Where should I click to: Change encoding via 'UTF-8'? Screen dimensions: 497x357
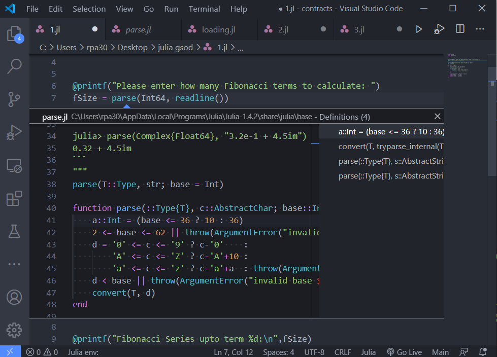314,352
